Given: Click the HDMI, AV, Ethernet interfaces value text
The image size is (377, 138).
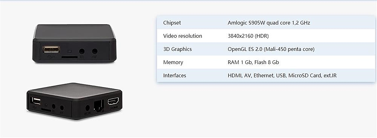Looking at the screenshot, I should 282,75.
